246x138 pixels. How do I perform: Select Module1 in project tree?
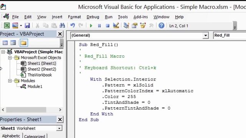click(x=35, y=87)
